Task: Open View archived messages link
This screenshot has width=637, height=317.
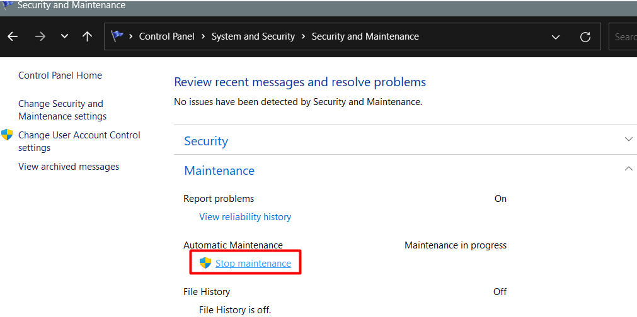Action: pos(69,167)
